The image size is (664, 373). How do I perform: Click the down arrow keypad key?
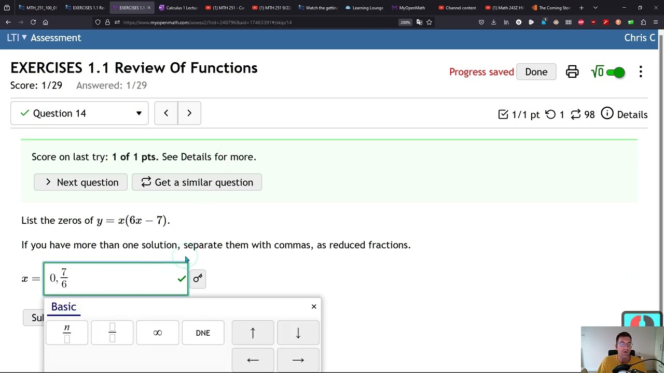tap(298, 333)
